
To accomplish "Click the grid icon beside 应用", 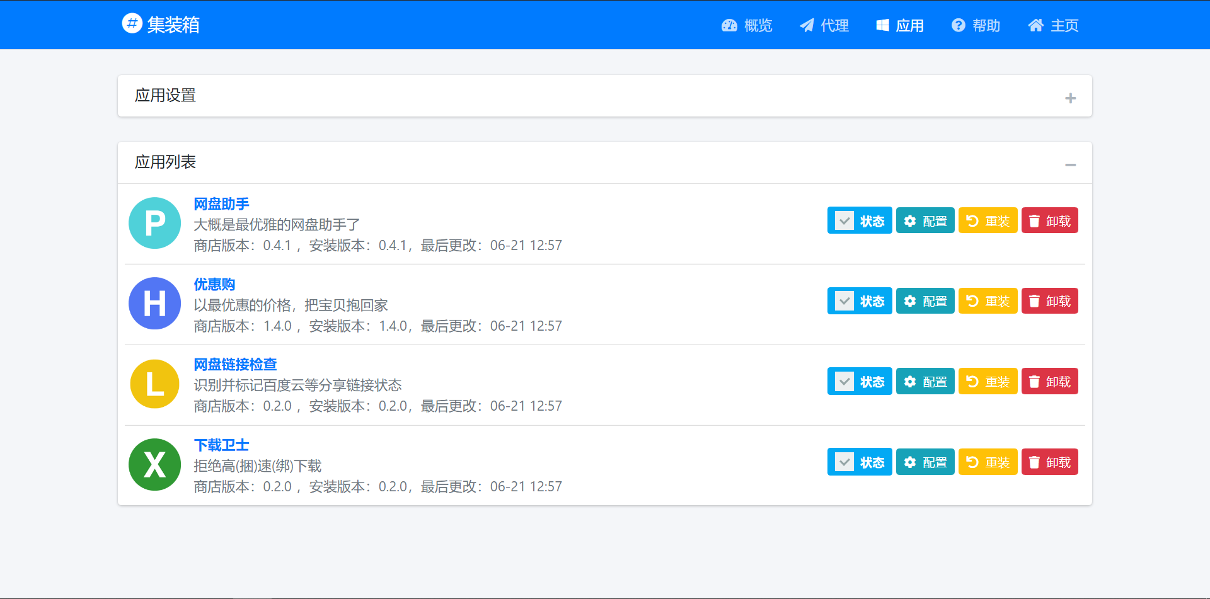I will coord(882,25).
